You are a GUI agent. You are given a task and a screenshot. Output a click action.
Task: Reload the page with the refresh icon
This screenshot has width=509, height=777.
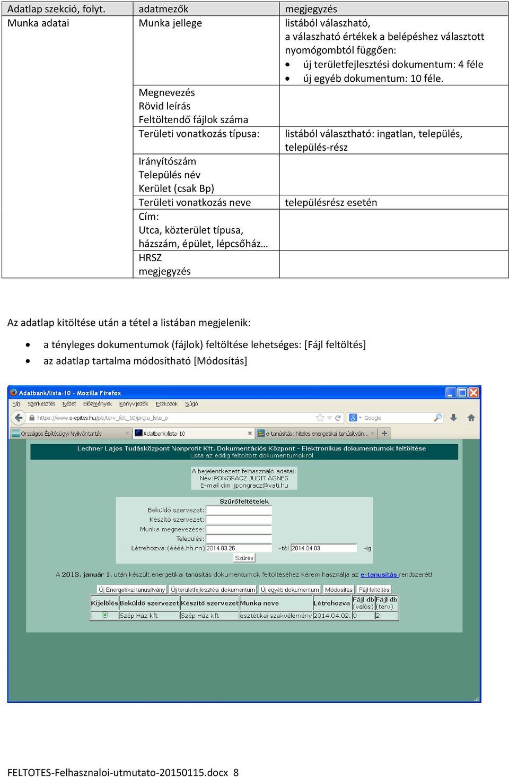coord(337,418)
